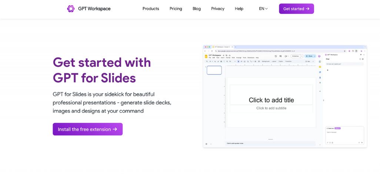The height and width of the screenshot is (179, 380).
Task: Click the blue Share button in screenshot
Action: click(310, 56)
